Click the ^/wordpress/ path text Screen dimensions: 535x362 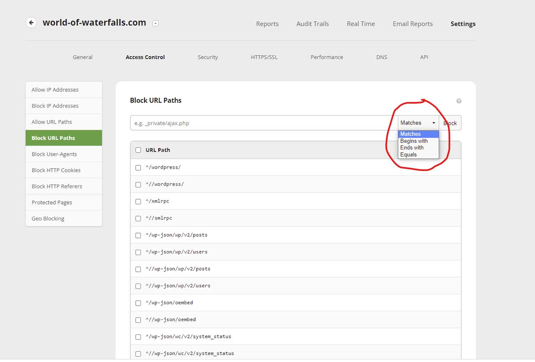click(x=163, y=167)
